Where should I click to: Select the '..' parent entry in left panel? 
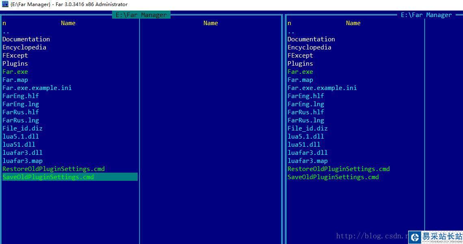point(6,32)
